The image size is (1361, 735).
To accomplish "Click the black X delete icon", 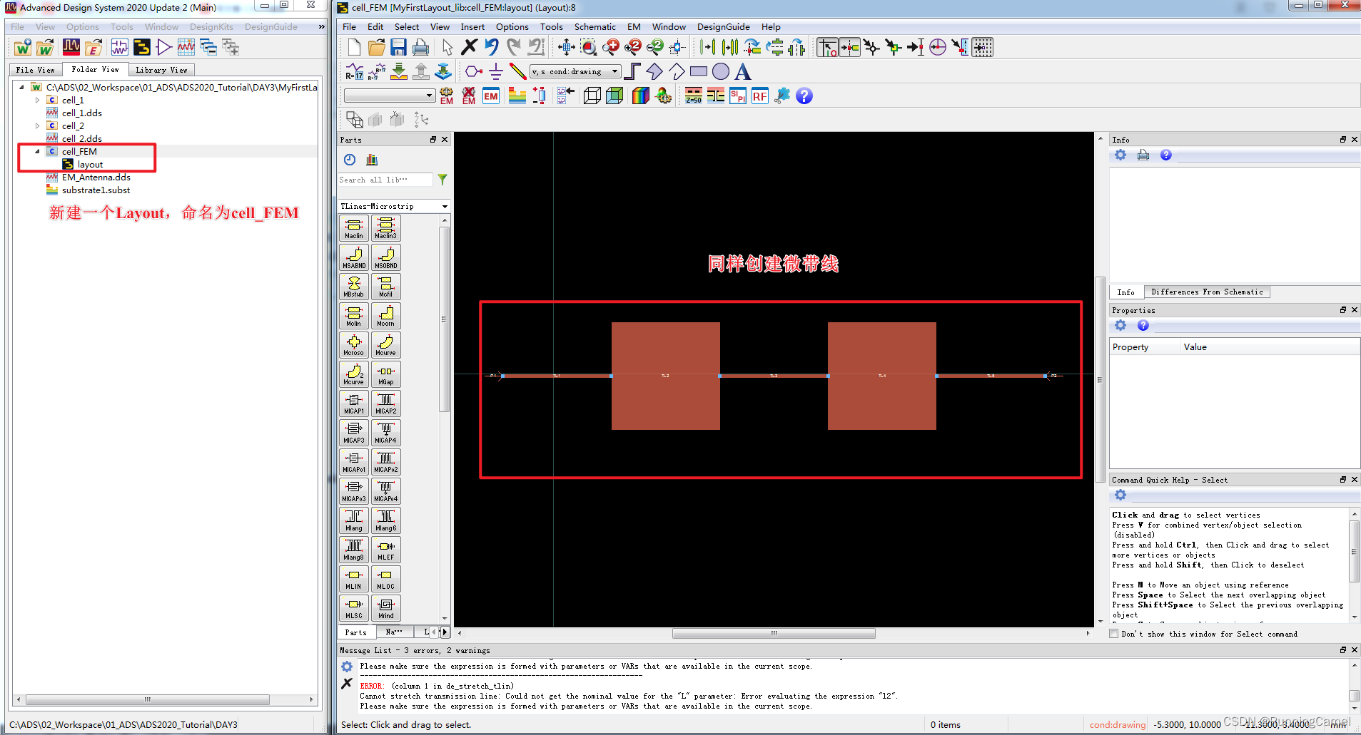I will point(469,48).
